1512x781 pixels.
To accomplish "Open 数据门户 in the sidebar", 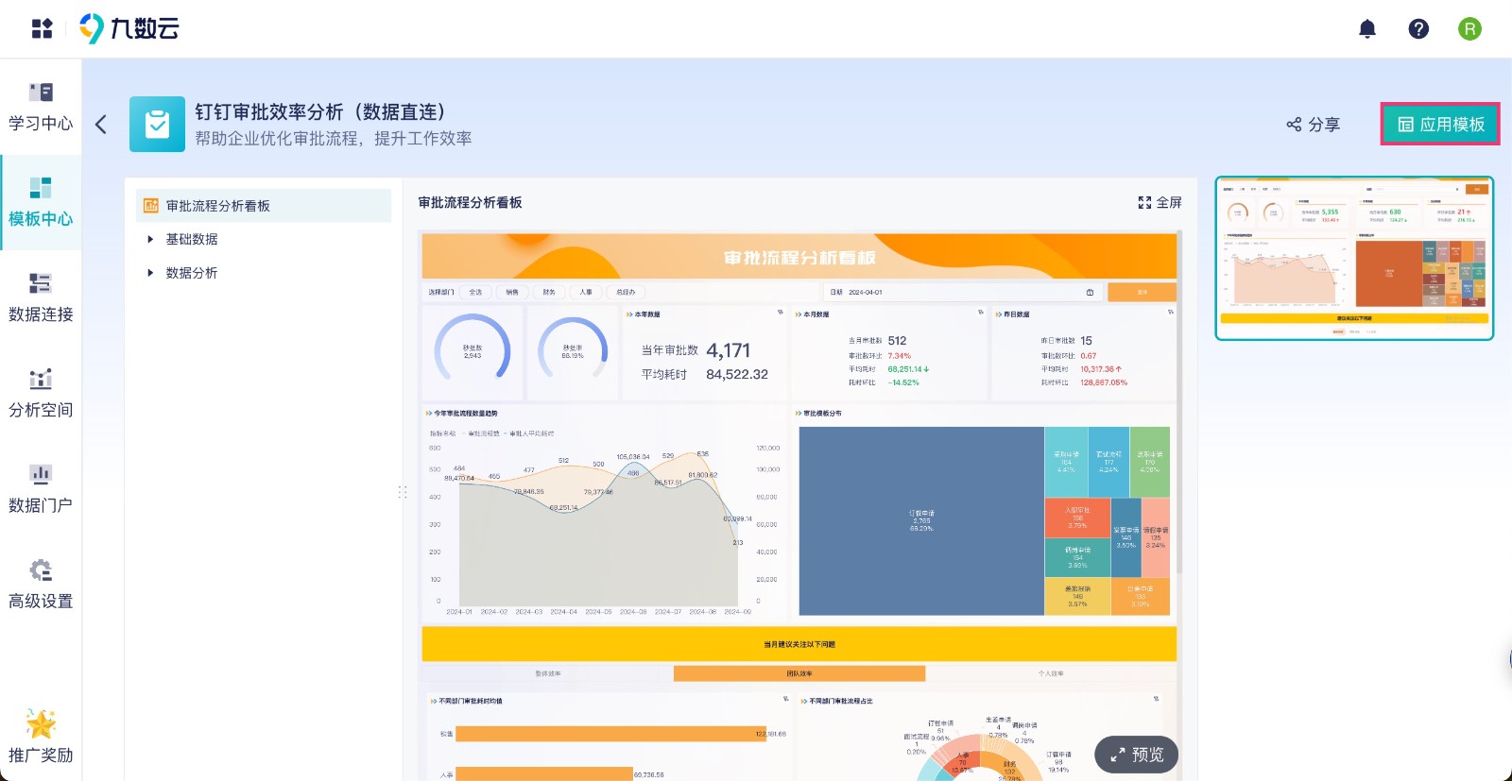I will [x=41, y=488].
